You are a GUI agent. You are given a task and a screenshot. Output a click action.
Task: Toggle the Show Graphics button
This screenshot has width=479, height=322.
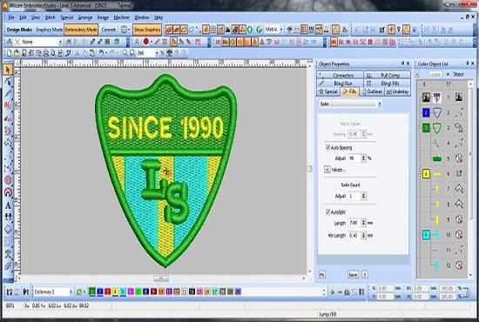[147, 30]
